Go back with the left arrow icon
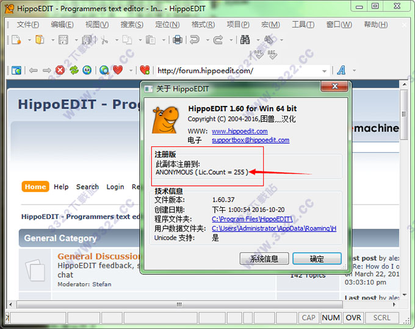This screenshot has width=415, height=329. click(34, 70)
